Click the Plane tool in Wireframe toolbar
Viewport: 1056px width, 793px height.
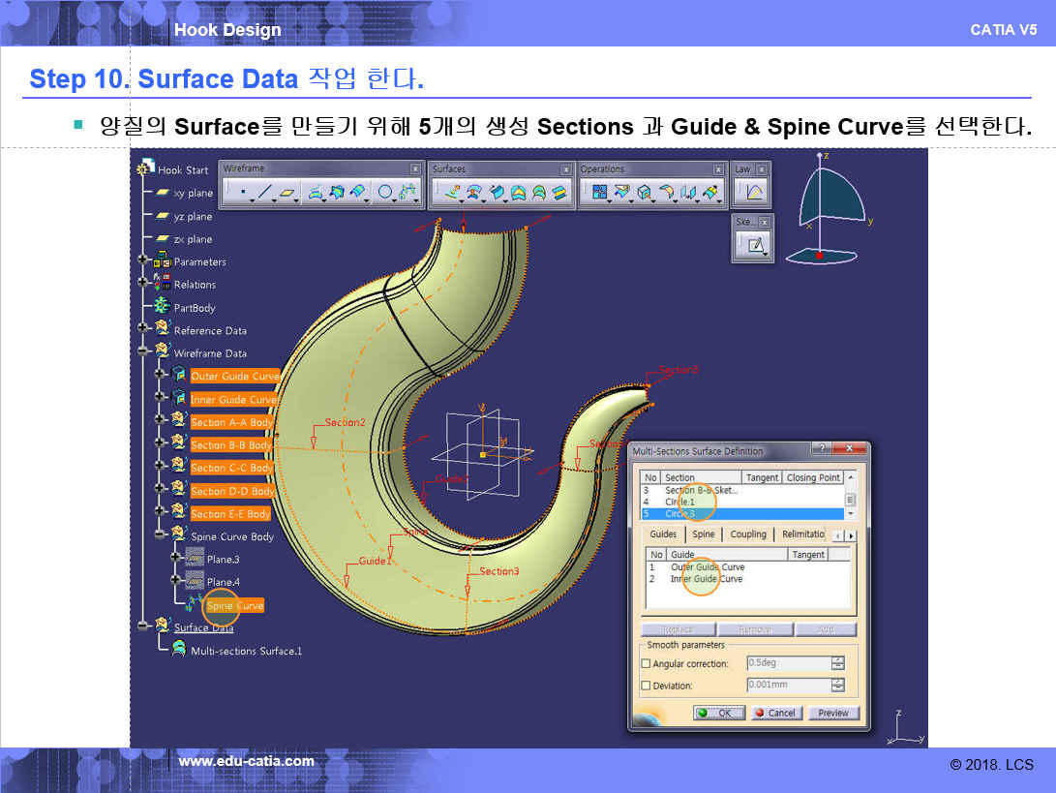coord(287,193)
